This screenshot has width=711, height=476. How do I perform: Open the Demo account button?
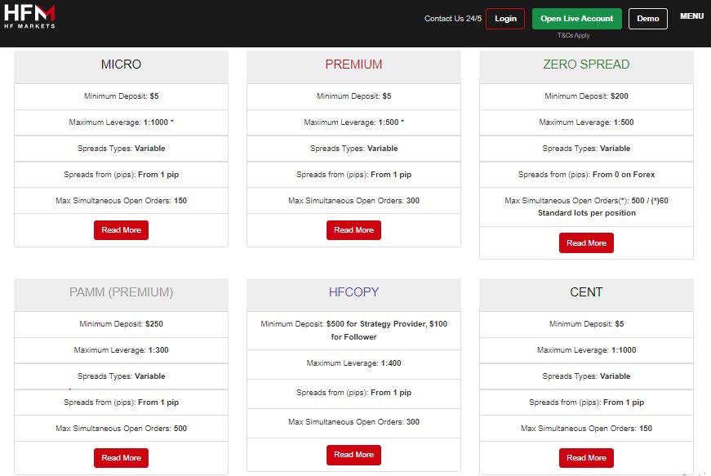[647, 19]
